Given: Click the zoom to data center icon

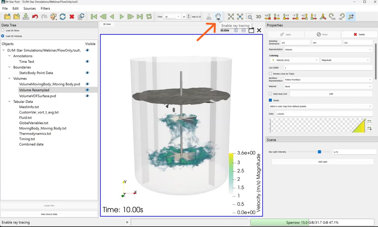Looking at the screenshot, I should pos(240,17).
